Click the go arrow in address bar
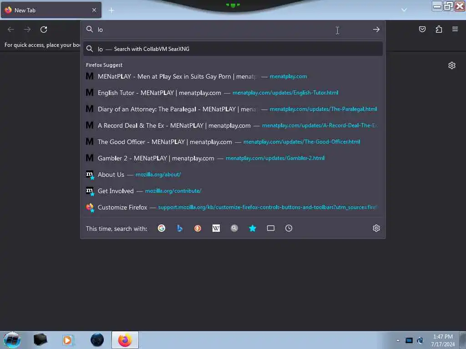This screenshot has width=466, height=349. (376, 30)
